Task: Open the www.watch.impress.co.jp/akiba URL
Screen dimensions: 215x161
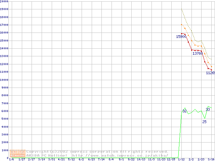Action: point(120,155)
